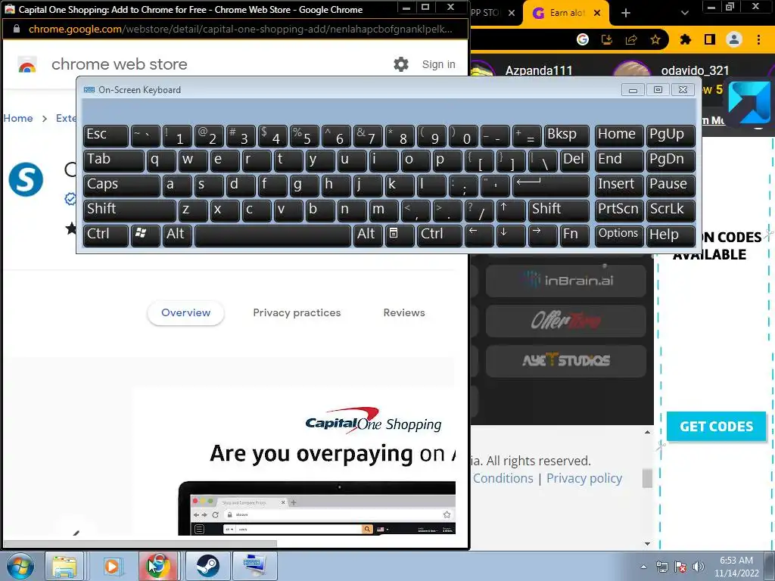This screenshot has width=775, height=581.
Task: Close the Earn alot tab
Action: 597,13
